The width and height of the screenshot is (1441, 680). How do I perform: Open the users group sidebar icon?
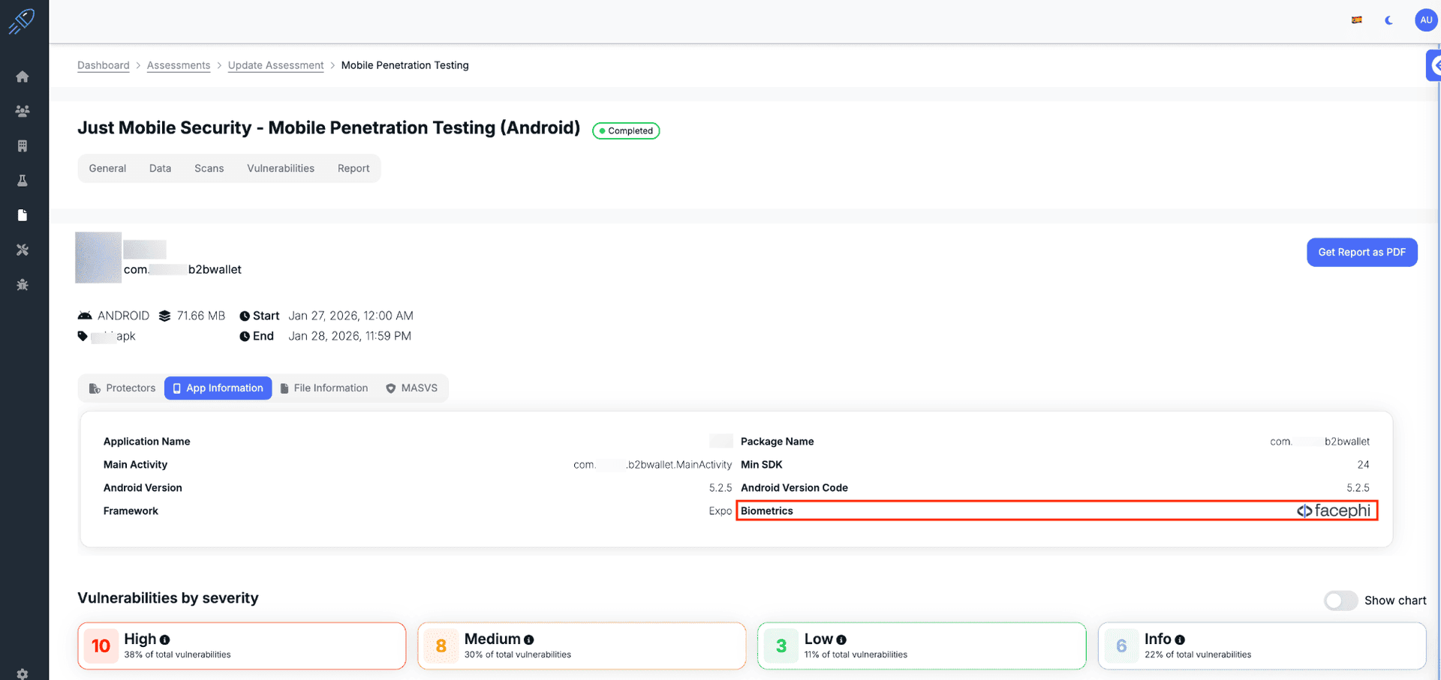click(x=23, y=111)
